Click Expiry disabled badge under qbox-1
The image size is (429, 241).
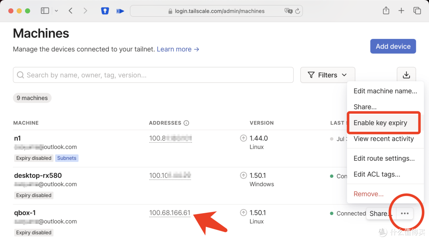pos(34,233)
